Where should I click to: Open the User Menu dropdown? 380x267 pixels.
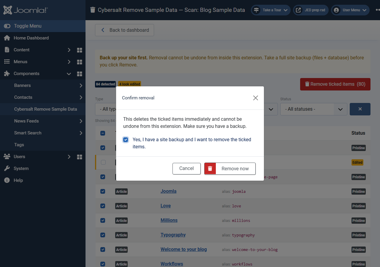click(350, 10)
